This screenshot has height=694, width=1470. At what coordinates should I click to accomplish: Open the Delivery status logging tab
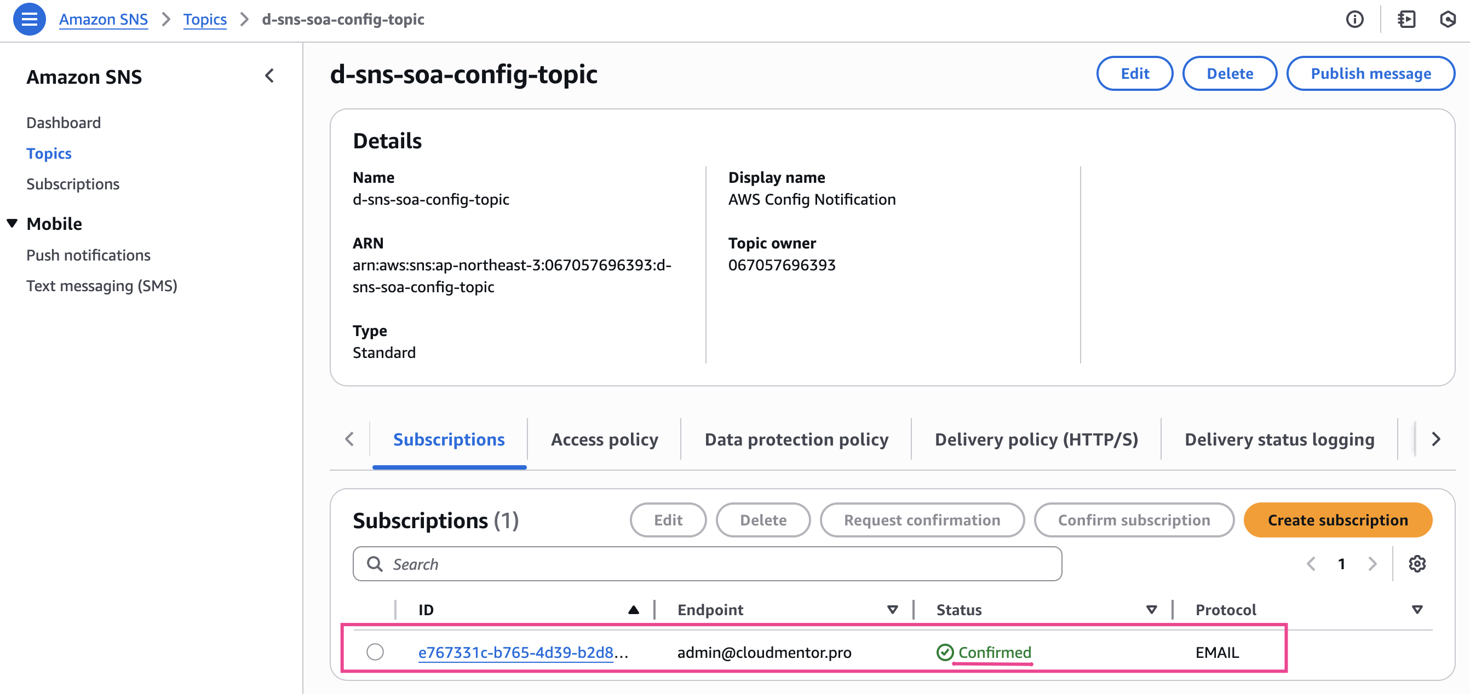pos(1279,439)
